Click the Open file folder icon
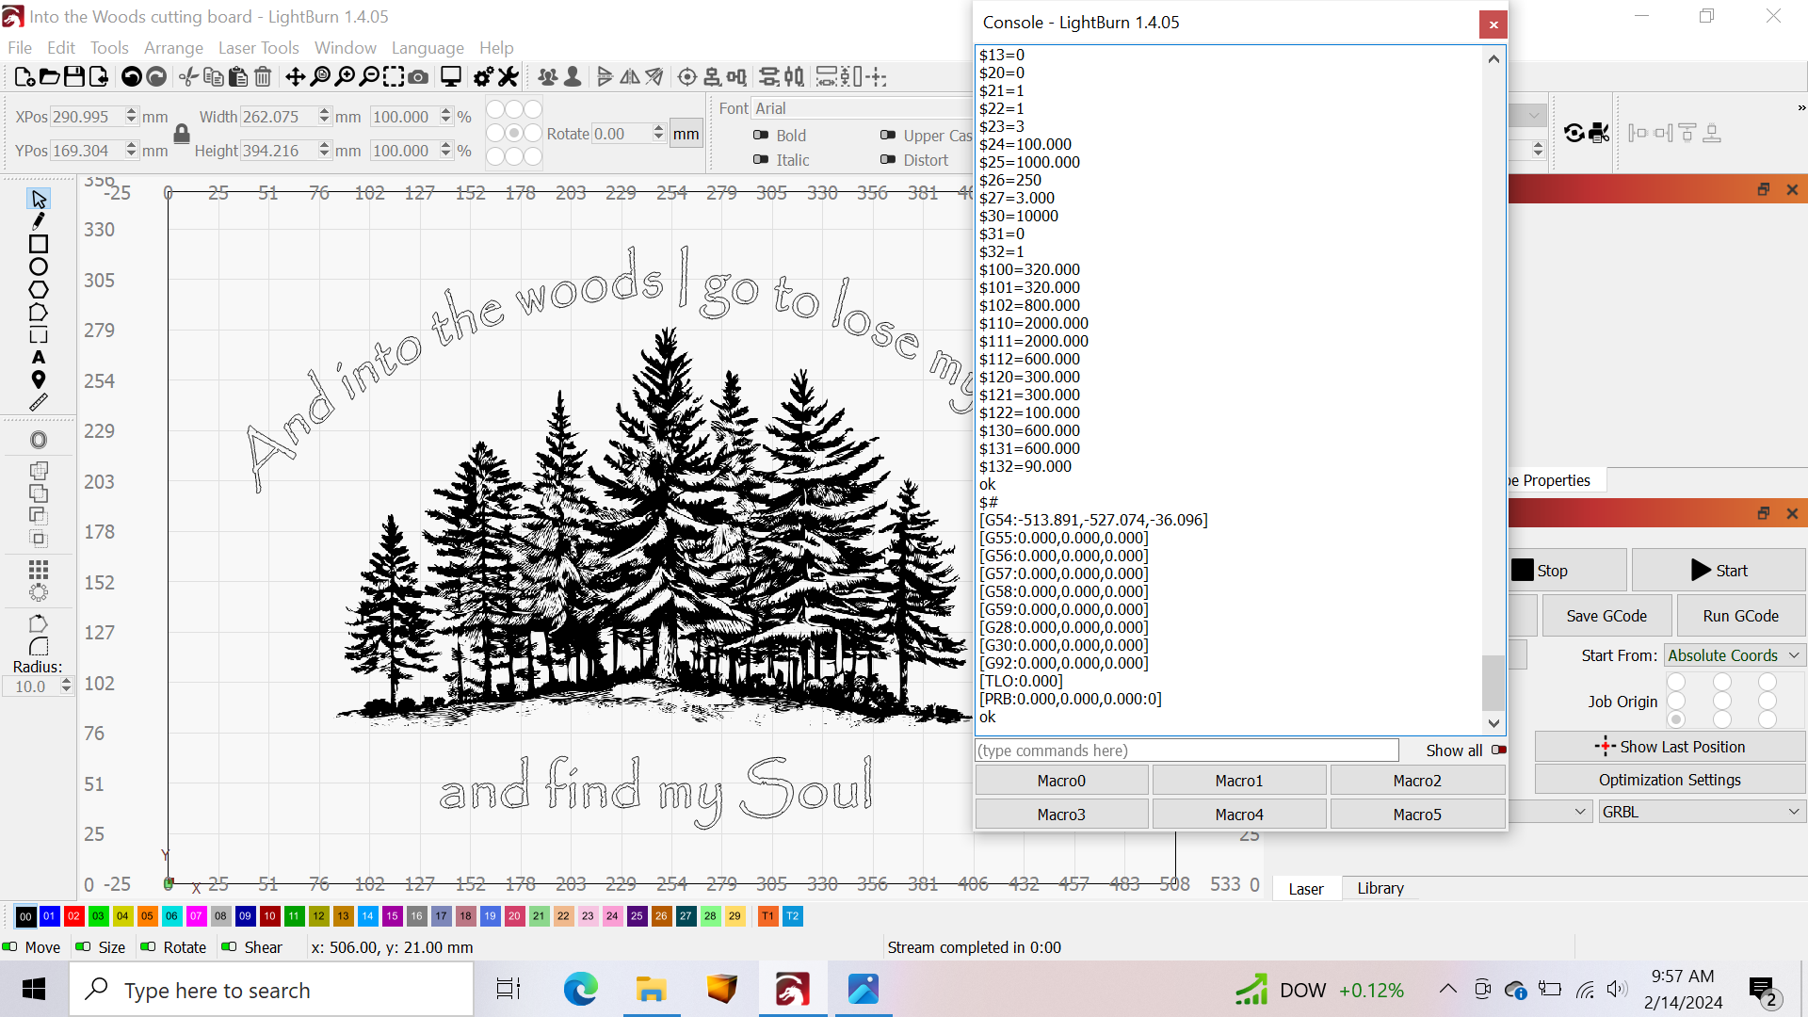Image resolution: width=1808 pixels, height=1017 pixels. (50, 77)
